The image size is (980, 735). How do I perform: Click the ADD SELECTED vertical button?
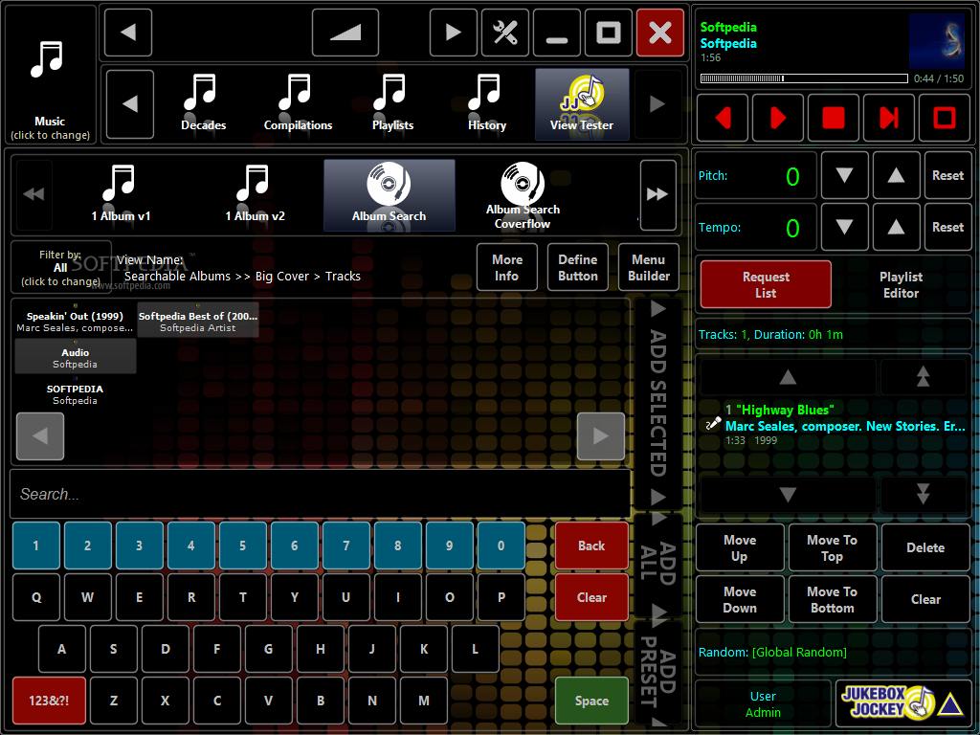click(657, 403)
